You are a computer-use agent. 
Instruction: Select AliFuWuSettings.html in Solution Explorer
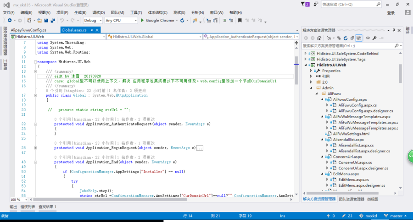click(351, 134)
